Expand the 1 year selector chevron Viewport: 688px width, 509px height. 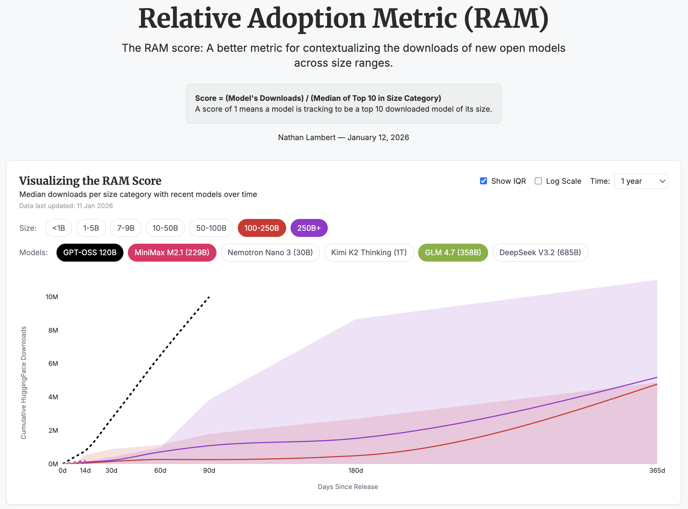(x=662, y=181)
